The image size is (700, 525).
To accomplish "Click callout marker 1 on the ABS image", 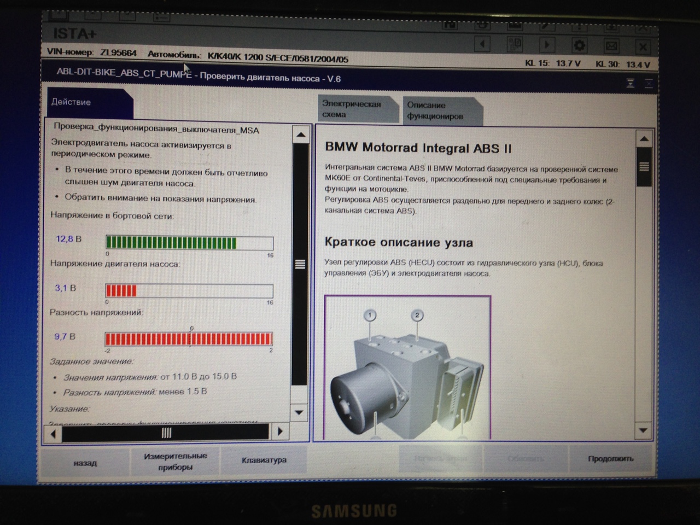I will [x=370, y=315].
